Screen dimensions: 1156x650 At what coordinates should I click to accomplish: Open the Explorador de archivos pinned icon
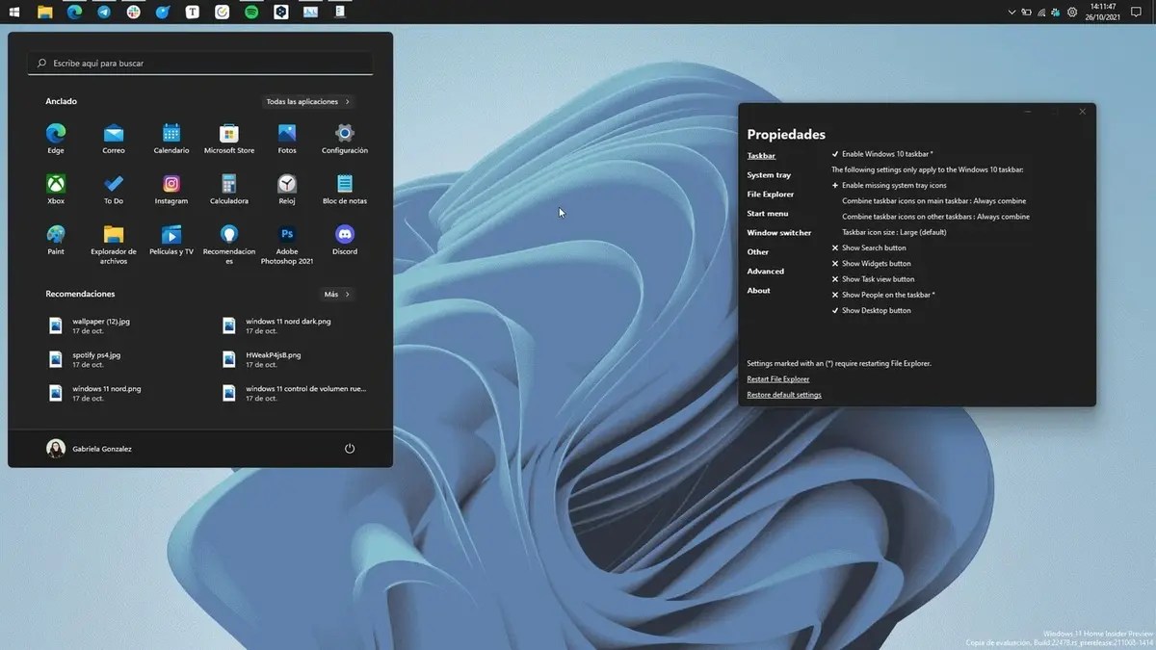coord(113,236)
